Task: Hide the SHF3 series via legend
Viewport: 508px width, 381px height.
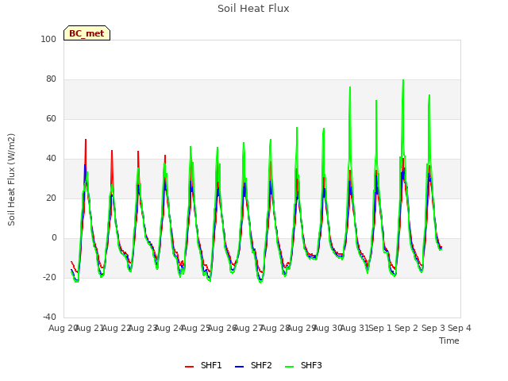Action: click(303, 365)
